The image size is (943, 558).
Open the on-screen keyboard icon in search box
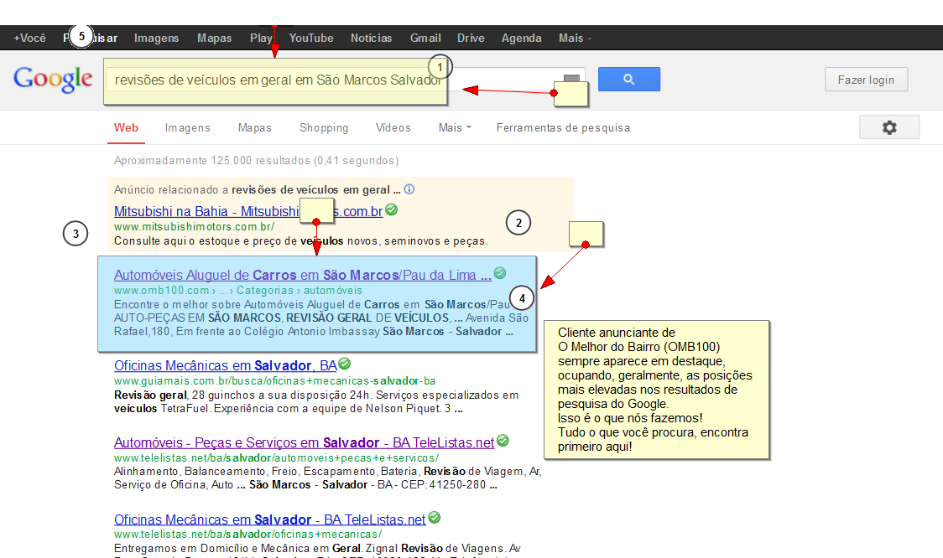click(572, 78)
